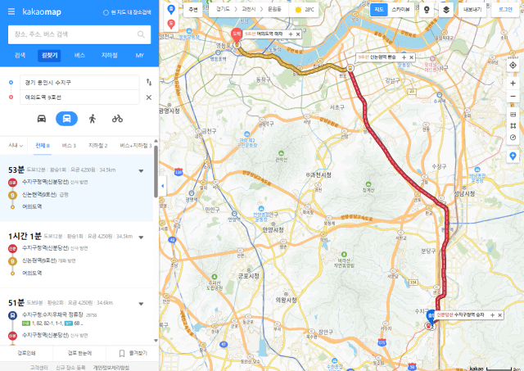Click the 경로인쇄 button

[26, 353]
